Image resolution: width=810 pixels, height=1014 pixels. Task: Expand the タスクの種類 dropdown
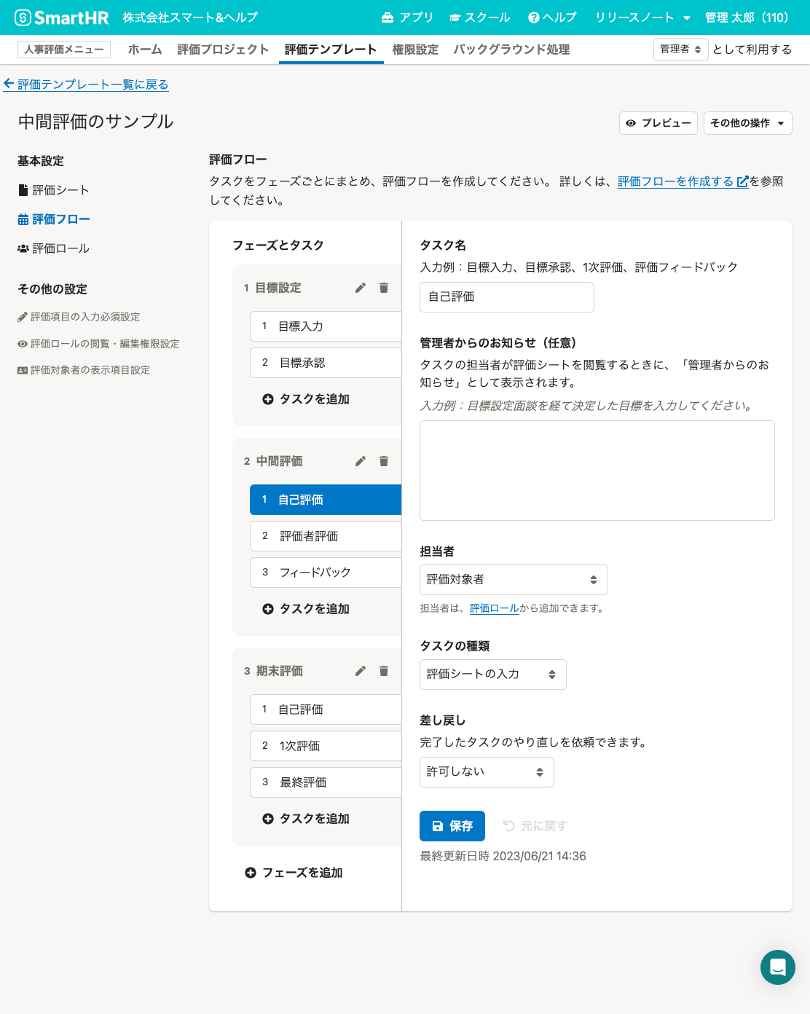(492, 675)
